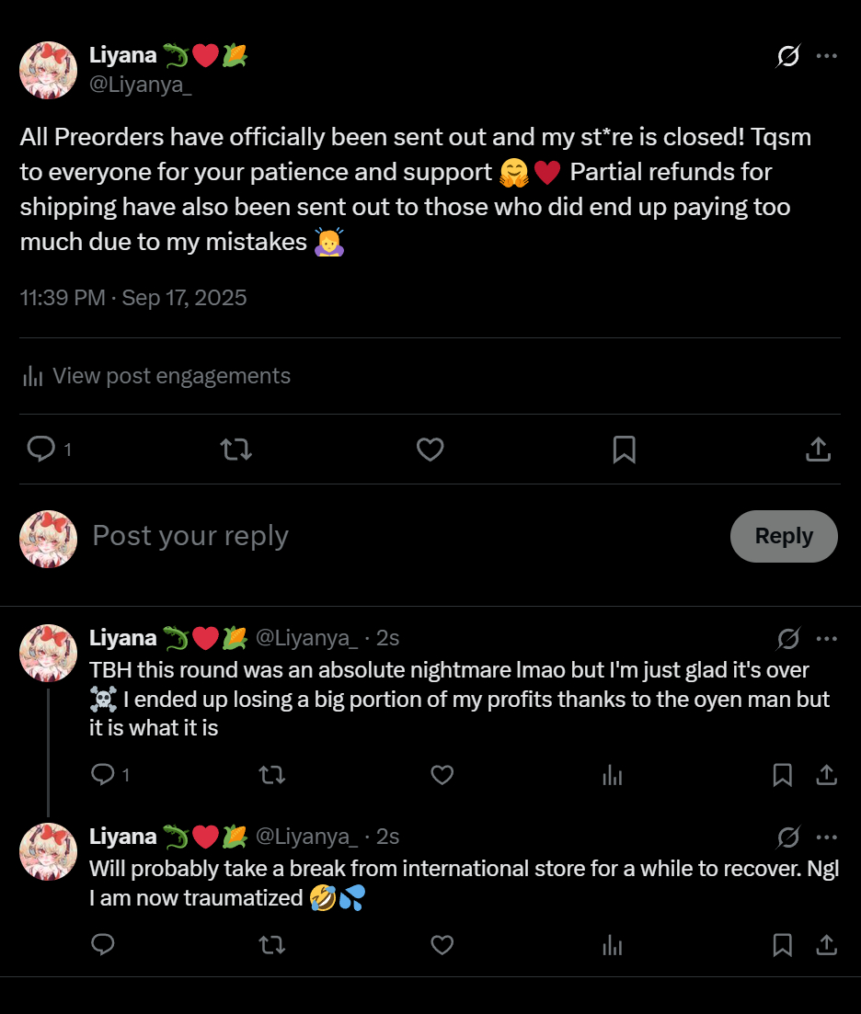Screen dimensions: 861x1014
Task: View analytics for the 'absolute nightmare' reply
Action: coord(612,775)
